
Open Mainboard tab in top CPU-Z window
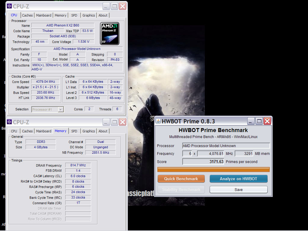point(44,15)
